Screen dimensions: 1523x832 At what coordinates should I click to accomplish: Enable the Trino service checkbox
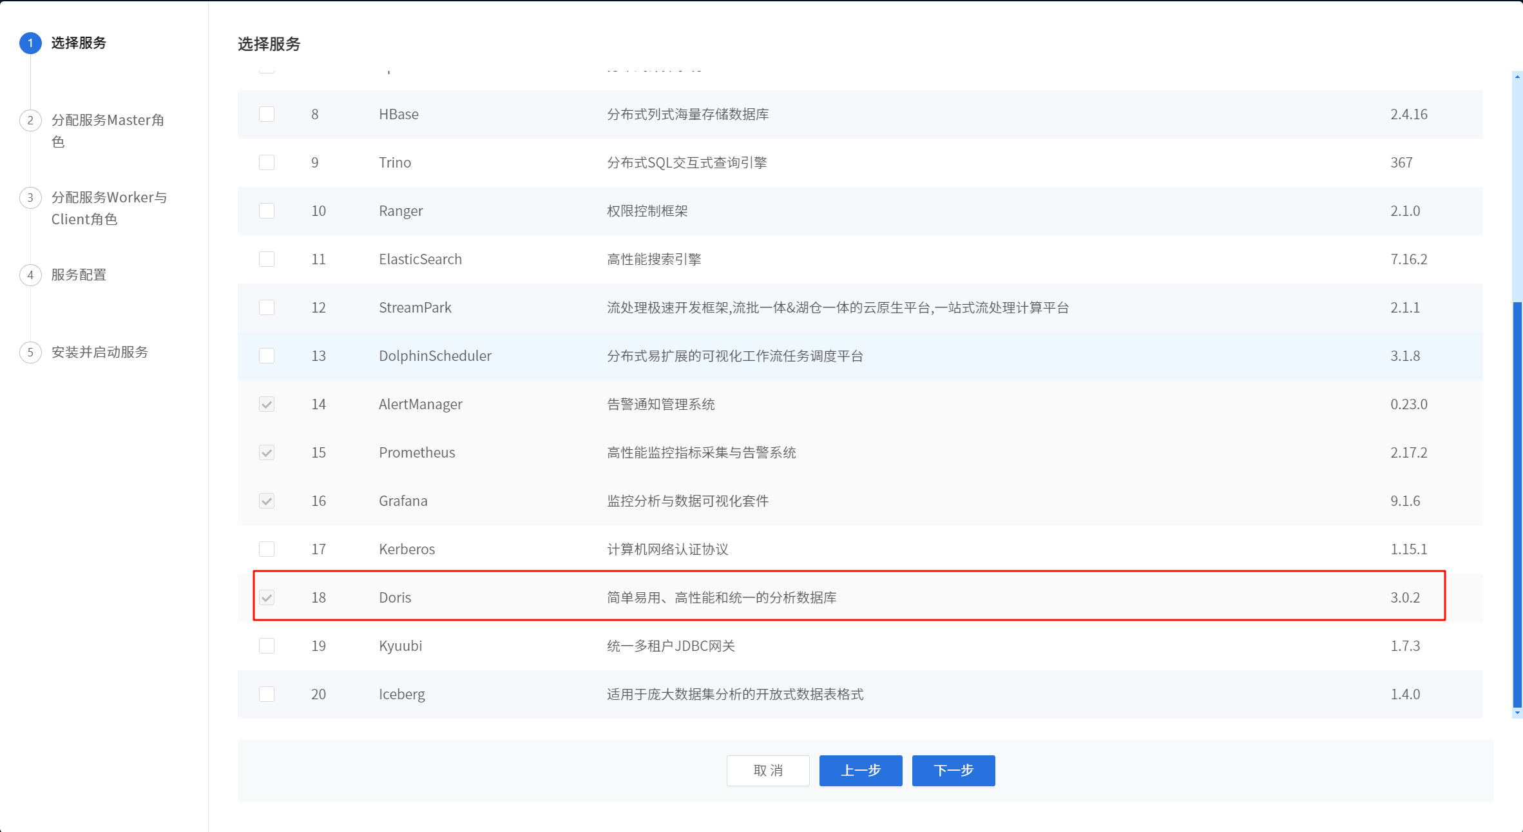267,162
